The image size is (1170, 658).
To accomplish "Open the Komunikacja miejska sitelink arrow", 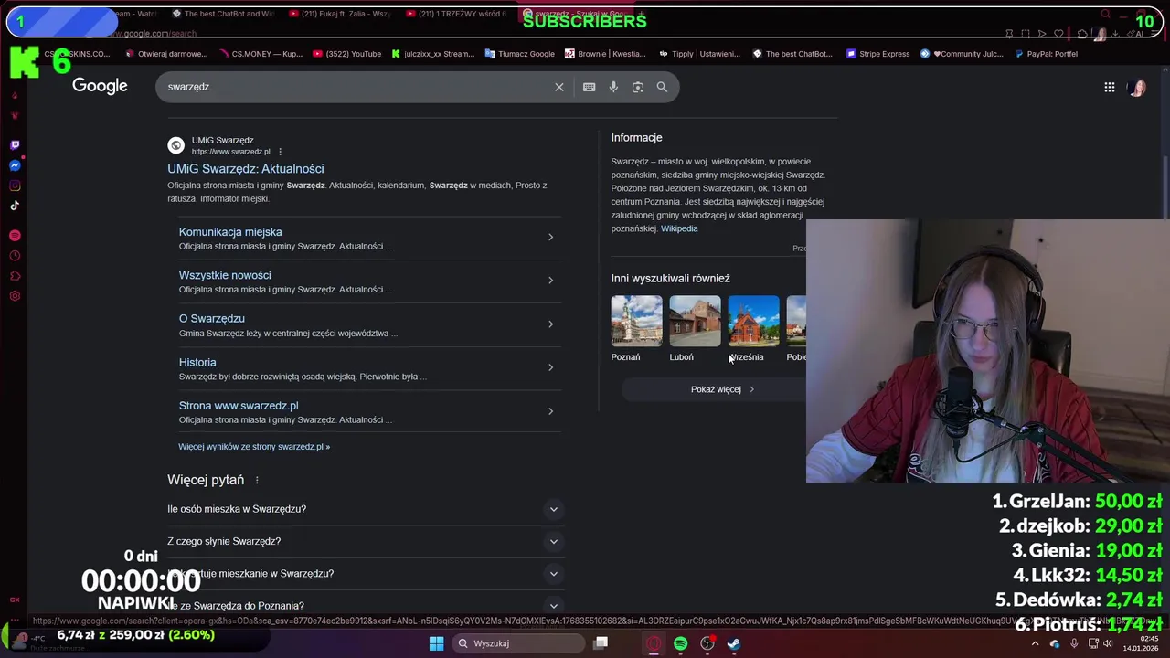I will pyautogui.click(x=550, y=238).
